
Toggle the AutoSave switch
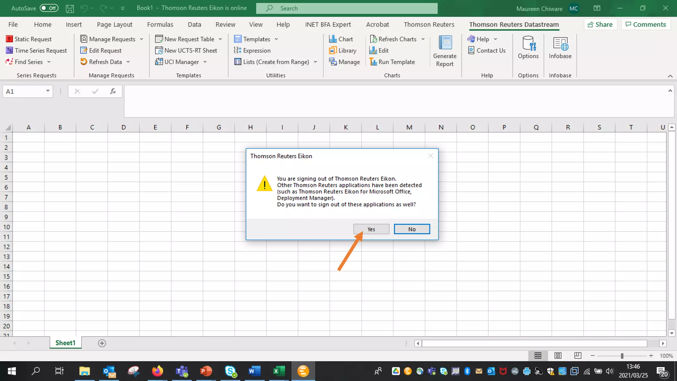[x=49, y=8]
